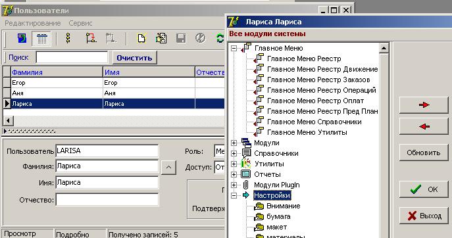The image size is (452, 238).
Task: Click the empty Отчество input field
Action: [107, 199]
